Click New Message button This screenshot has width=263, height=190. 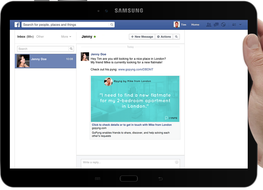(x=142, y=37)
